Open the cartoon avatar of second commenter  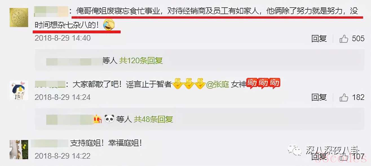coord(19,90)
